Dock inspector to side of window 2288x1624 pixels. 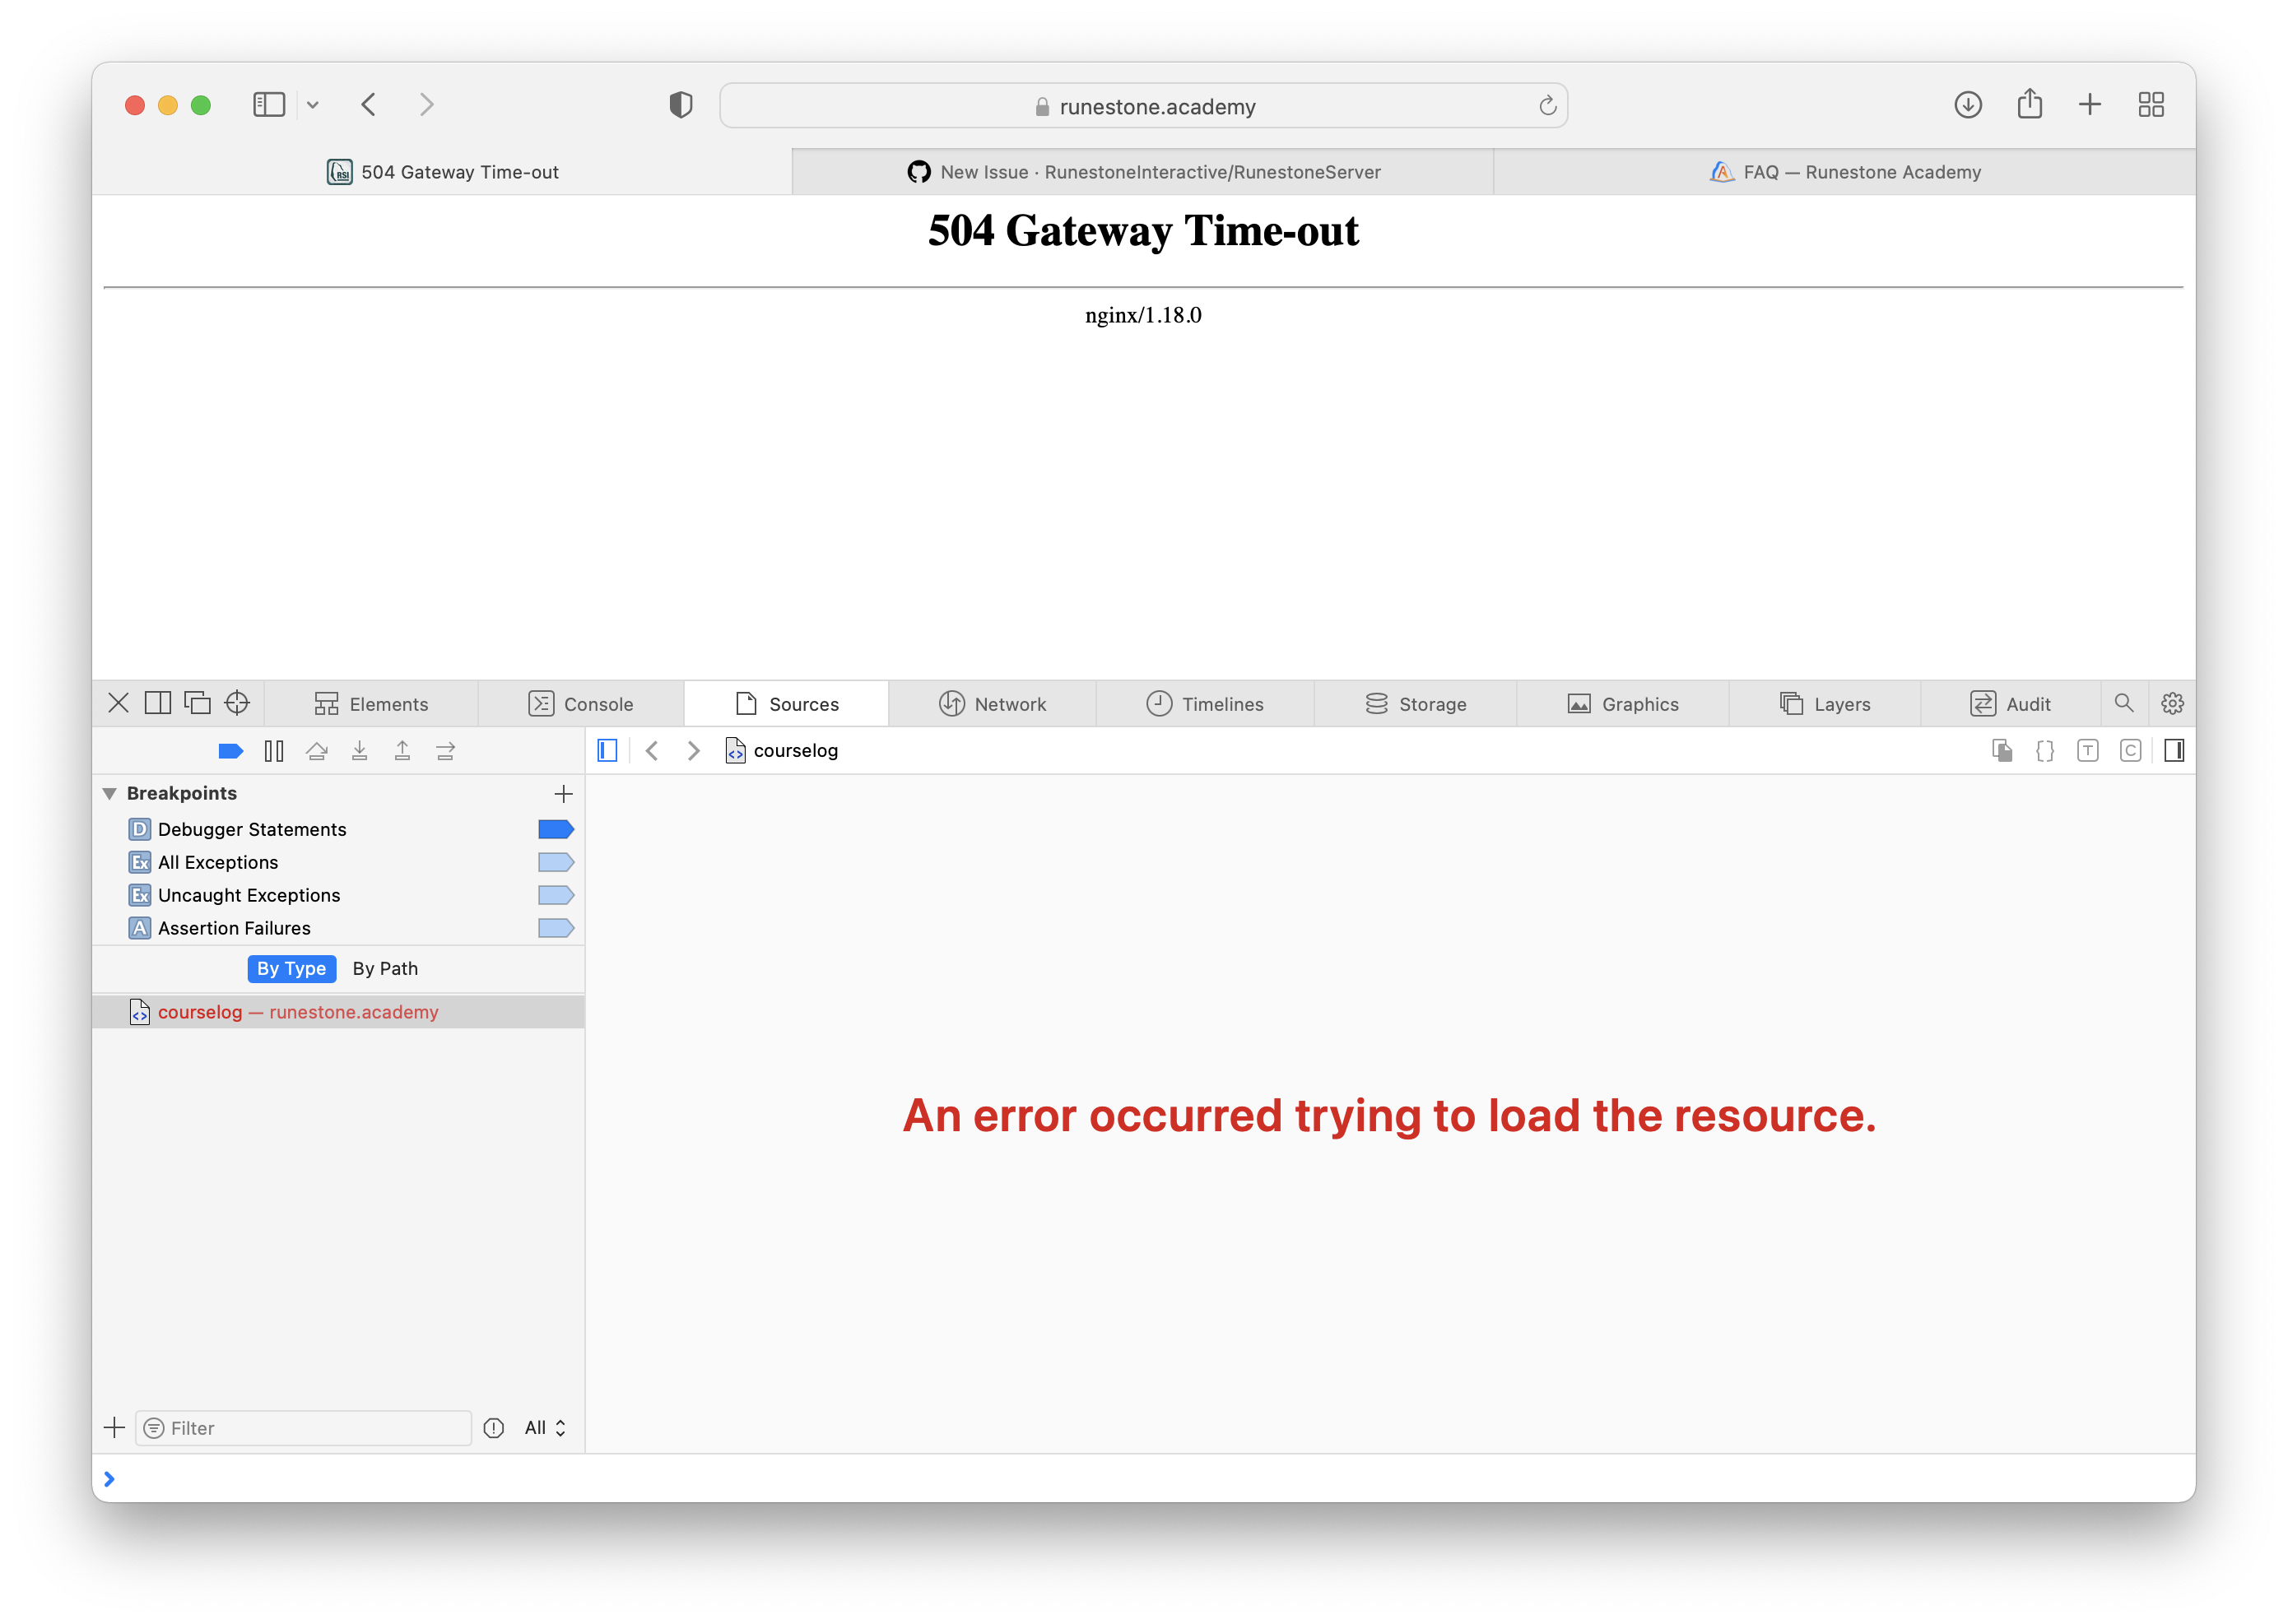[x=158, y=703]
